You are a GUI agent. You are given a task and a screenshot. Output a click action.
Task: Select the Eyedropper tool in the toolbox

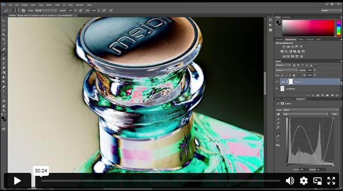(4, 45)
